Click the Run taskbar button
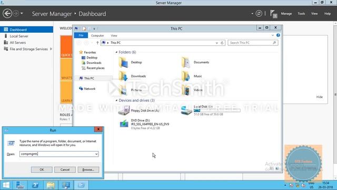The width and height of the screenshot is (337, 190). point(81,185)
